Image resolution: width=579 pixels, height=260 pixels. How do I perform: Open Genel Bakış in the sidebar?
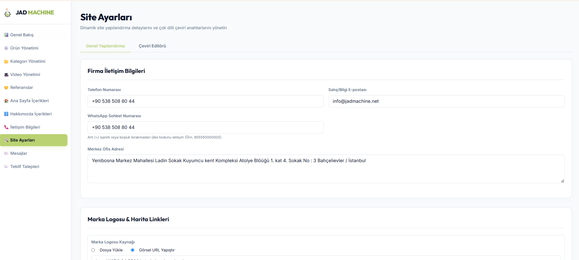pos(34,35)
